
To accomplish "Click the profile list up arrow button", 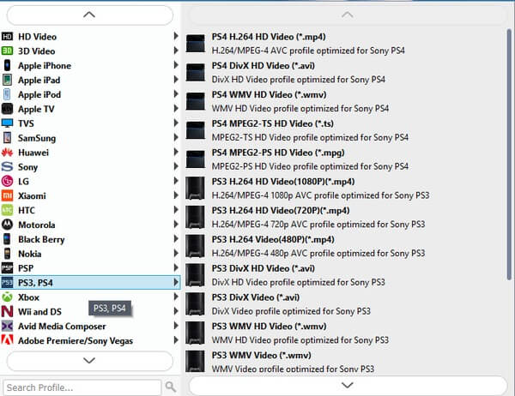I will (347, 15).
